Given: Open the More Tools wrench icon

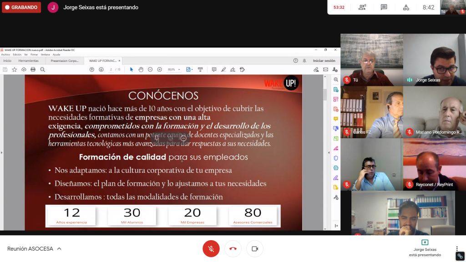Looking at the screenshot, I should tap(336, 197).
